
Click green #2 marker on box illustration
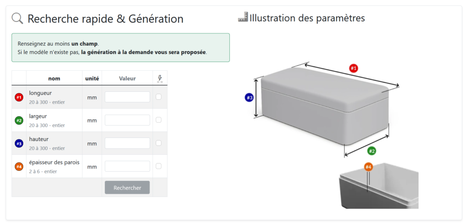click(x=372, y=151)
